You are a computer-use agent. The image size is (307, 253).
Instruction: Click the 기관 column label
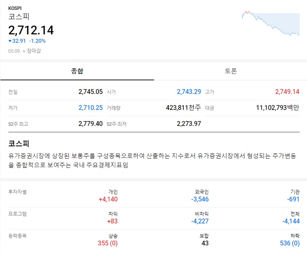tap(295, 192)
